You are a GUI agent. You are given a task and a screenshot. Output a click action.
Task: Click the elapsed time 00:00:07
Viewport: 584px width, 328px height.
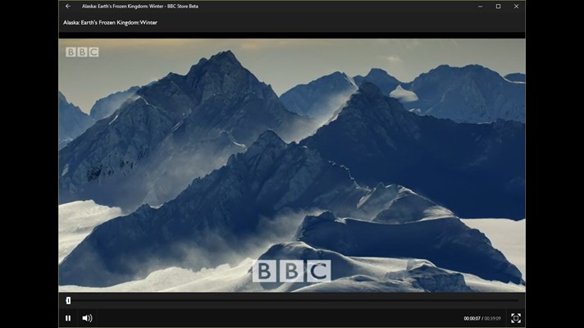pyautogui.click(x=472, y=319)
